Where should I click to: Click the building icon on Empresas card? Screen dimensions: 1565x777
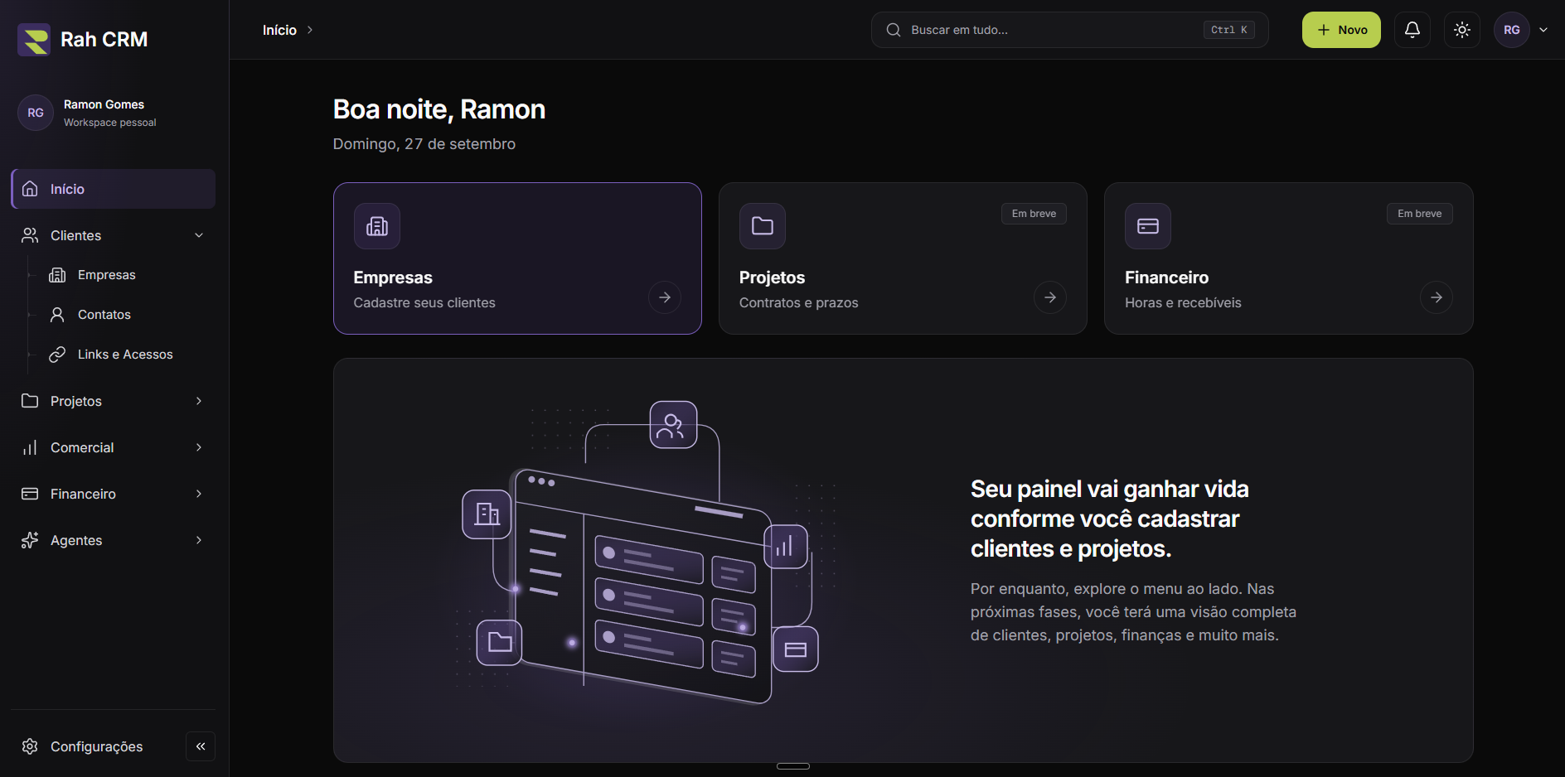tap(377, 226)
